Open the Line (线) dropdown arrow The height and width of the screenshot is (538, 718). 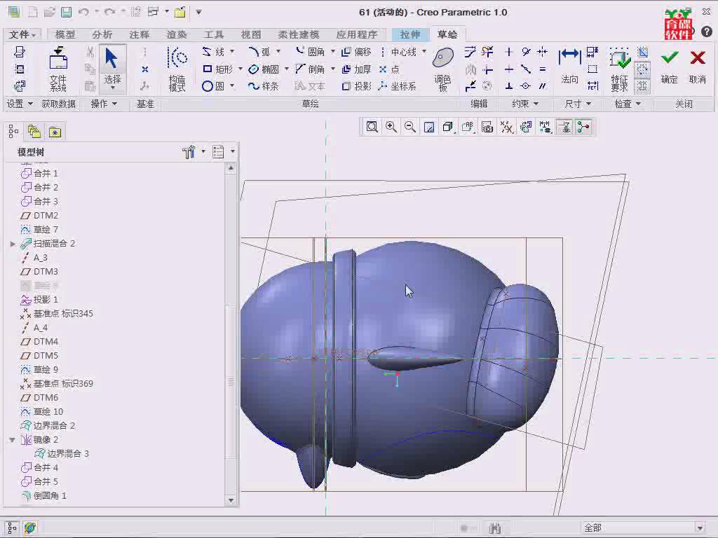(232, 51)
